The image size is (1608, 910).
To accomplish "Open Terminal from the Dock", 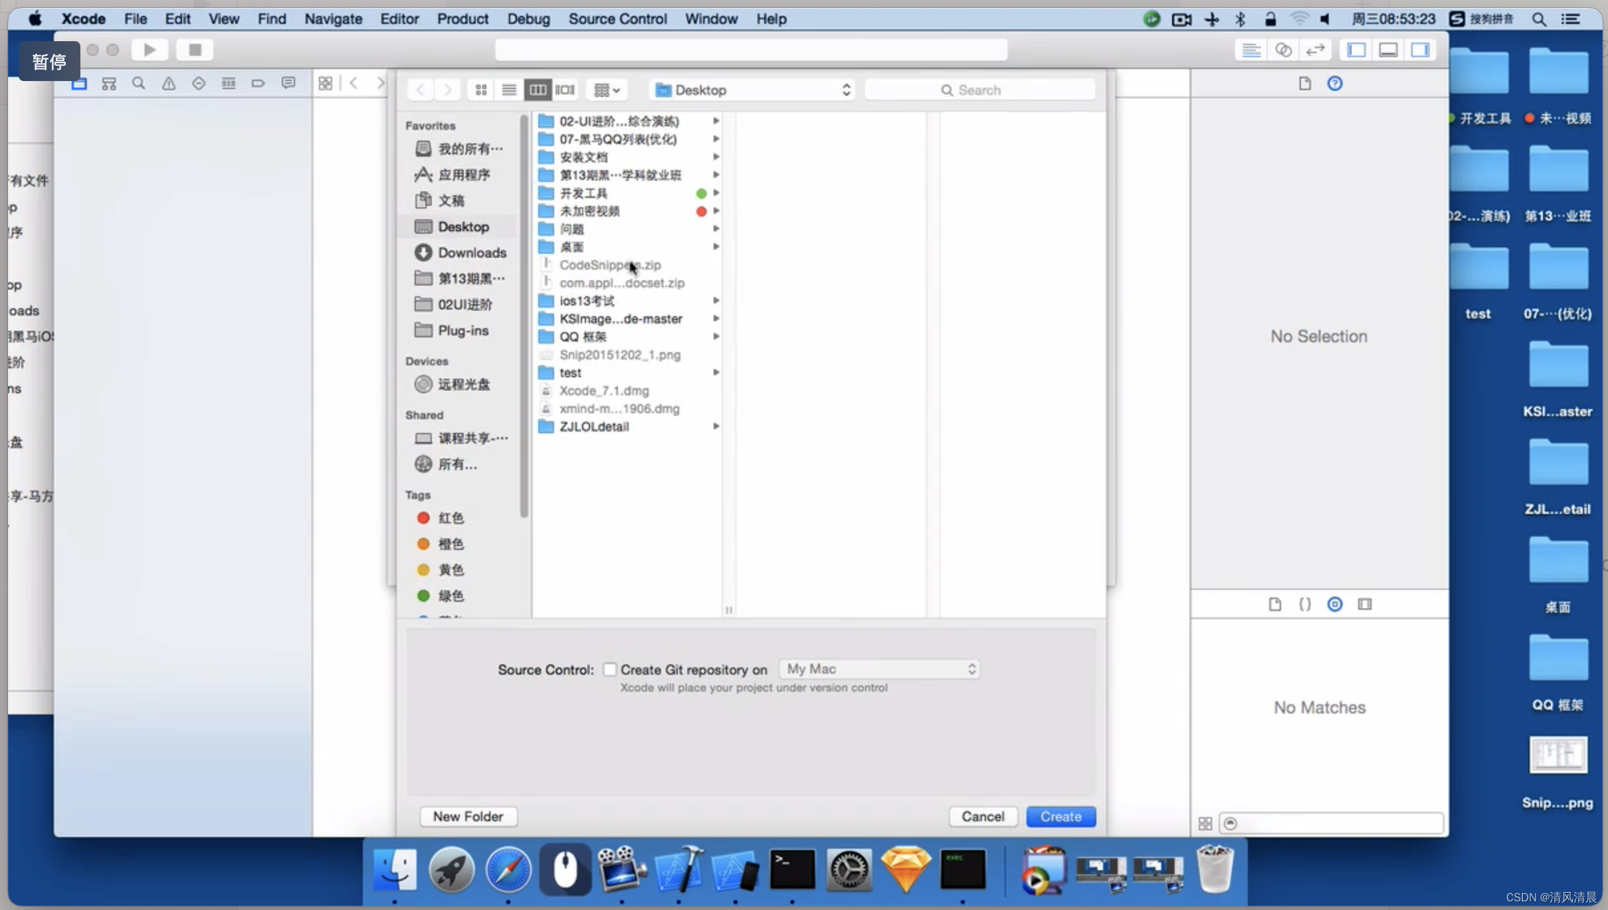I will pos(792,869).
